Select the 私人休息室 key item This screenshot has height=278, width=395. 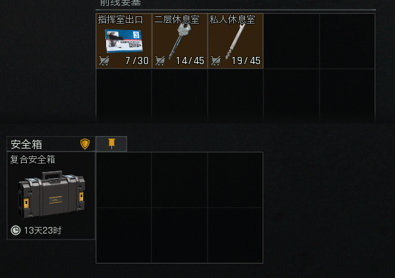coord(236,41)
